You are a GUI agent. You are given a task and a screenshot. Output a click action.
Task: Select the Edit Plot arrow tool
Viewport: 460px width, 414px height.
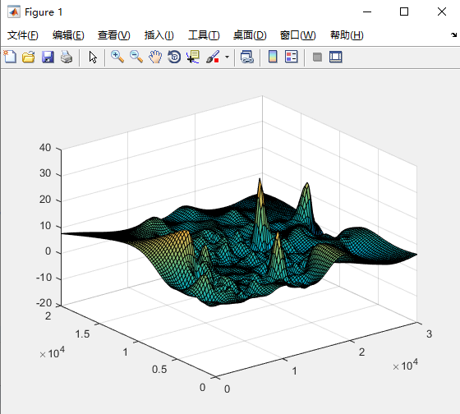tap(93, 57)
